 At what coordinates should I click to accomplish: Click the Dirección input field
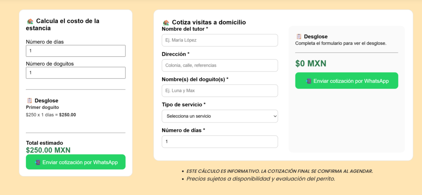tap(220, 65)
